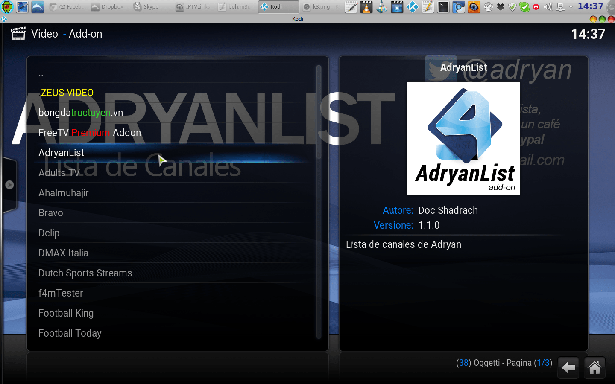Launch the Chromium browser icon

point(459,7)
